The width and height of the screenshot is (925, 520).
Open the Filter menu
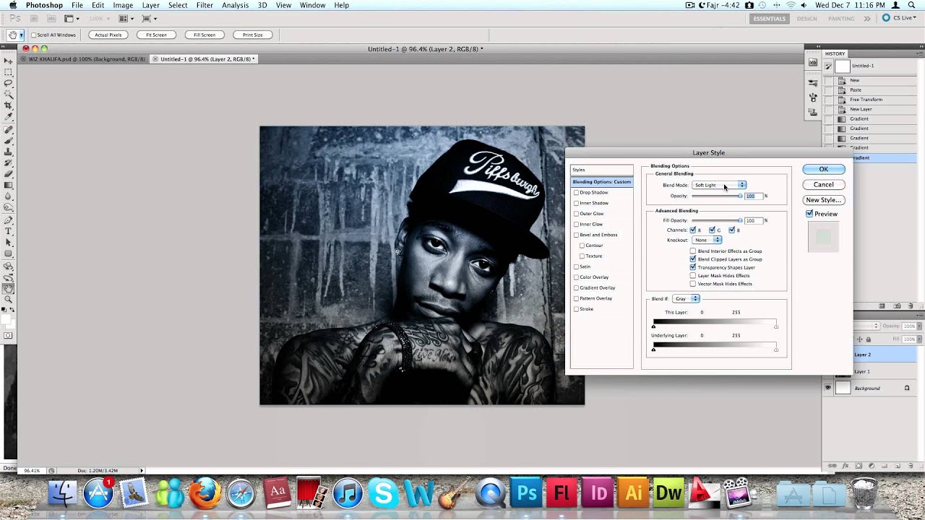point(205,5)
